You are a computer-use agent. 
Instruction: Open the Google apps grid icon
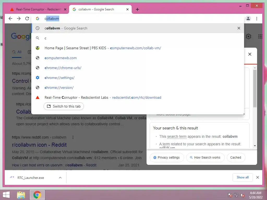click(260, 36)
